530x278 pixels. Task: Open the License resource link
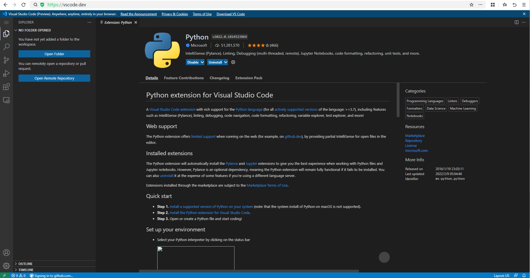tap(411, 145)
